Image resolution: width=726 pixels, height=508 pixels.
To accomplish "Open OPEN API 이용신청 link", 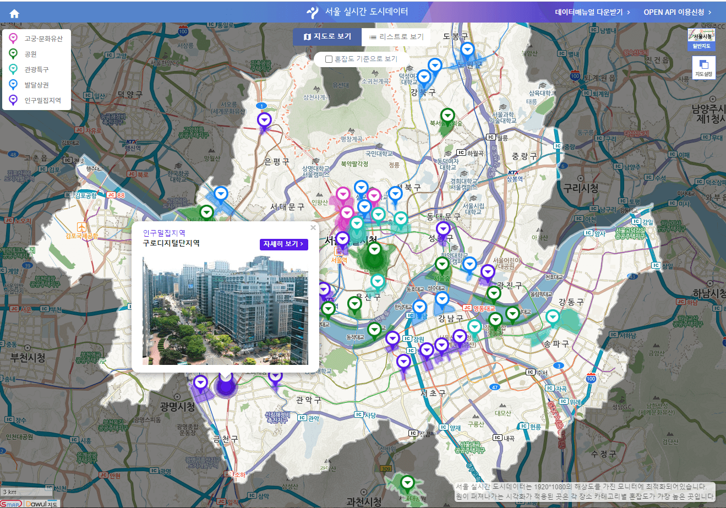I will 678,12.
